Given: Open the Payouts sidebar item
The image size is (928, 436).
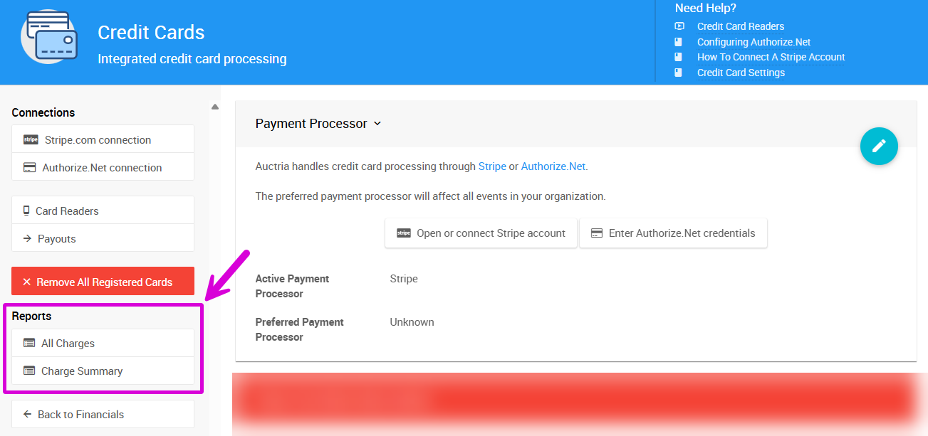Looking at the screenshot, I should coord(56,239).
